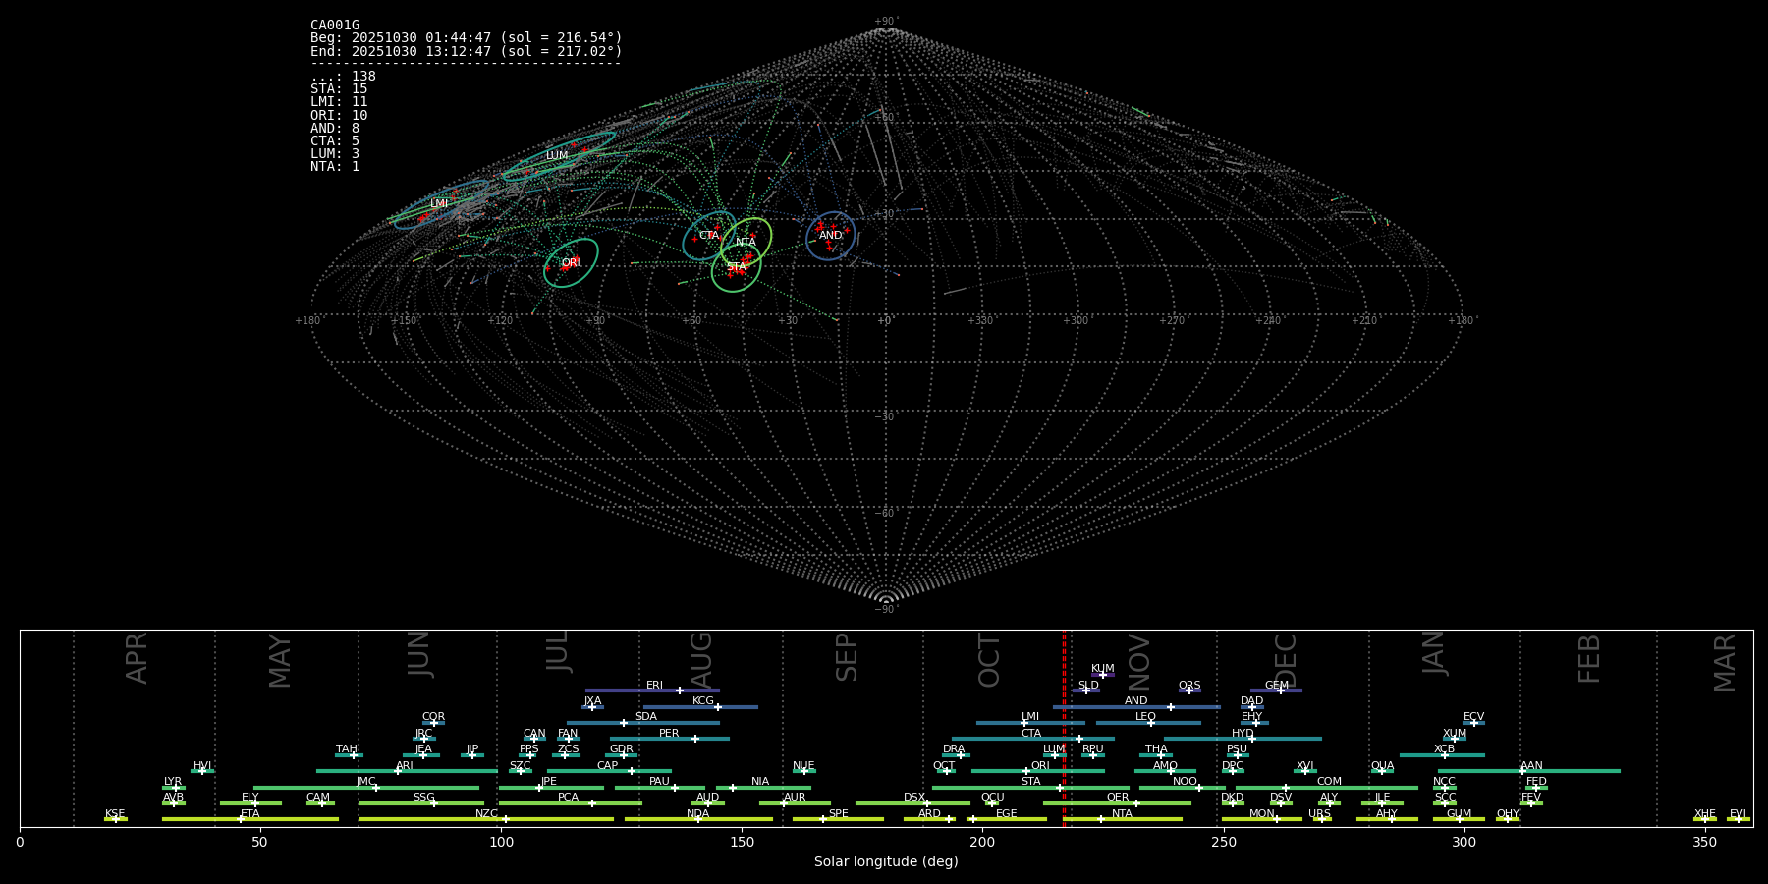Click the ARI shower bar in the timeline
The height and width of the screenshot is (884, 1768).
click(x=408, y=771)
